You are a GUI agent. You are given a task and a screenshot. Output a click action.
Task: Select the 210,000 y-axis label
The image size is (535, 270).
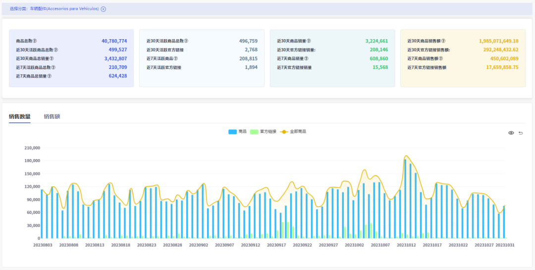point(32,148)
